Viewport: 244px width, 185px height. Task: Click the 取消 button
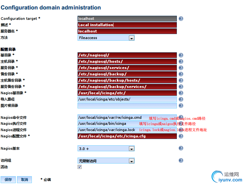pos(24,180)
